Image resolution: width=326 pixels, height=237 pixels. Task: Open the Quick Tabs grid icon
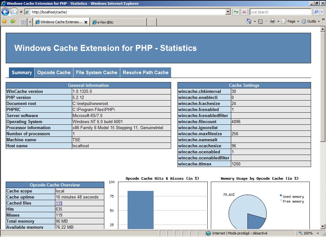(23, 22)
